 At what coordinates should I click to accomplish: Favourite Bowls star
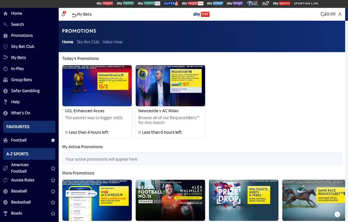(53, 213)
